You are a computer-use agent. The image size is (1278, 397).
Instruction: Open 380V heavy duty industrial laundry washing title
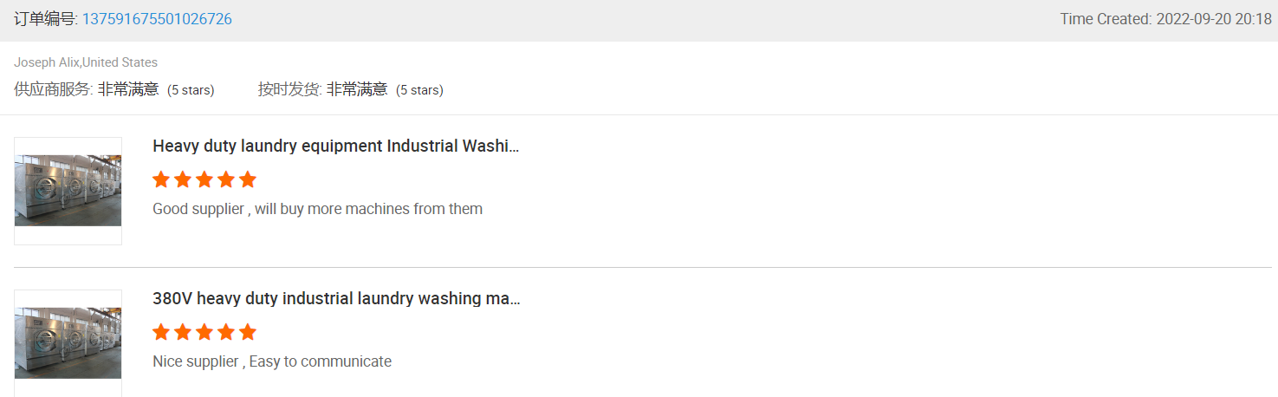(x=336, y=298)
